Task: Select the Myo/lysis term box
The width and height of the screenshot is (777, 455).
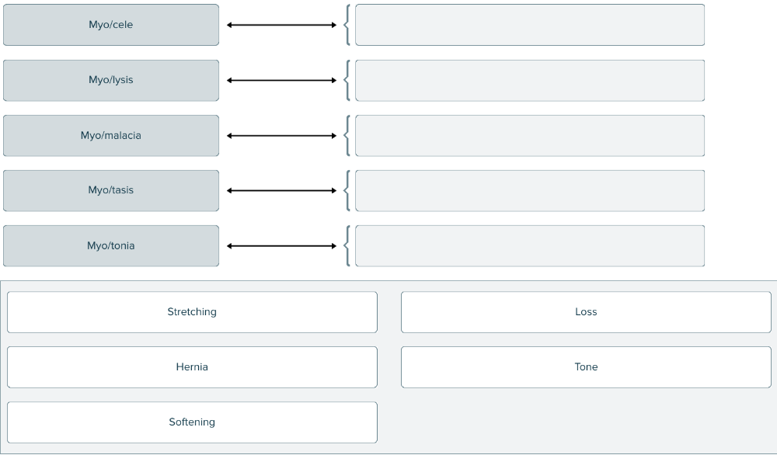Action: pos(111,80)
